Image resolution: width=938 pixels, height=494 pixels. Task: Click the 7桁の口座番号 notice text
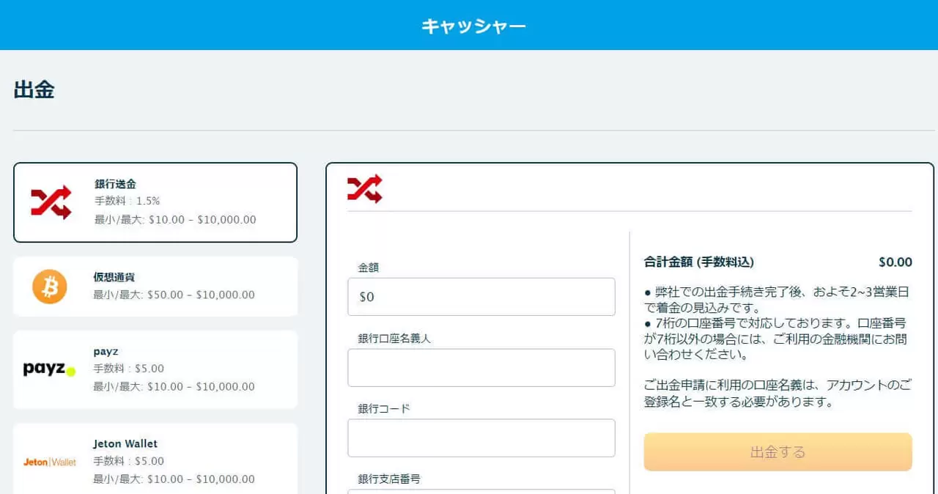coord(777,339)
